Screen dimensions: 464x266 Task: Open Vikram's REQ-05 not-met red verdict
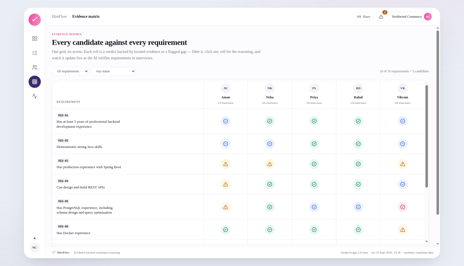coord(403,207)
